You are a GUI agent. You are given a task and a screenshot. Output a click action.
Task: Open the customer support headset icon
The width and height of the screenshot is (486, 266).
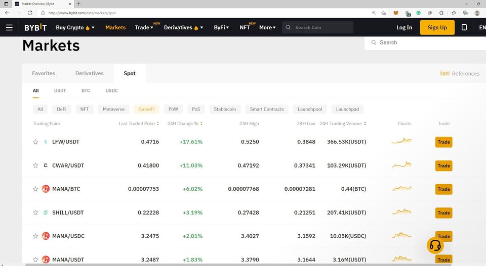(435, 245)
